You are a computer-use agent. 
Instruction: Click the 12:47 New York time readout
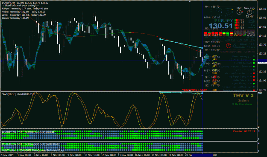point(249,17)
